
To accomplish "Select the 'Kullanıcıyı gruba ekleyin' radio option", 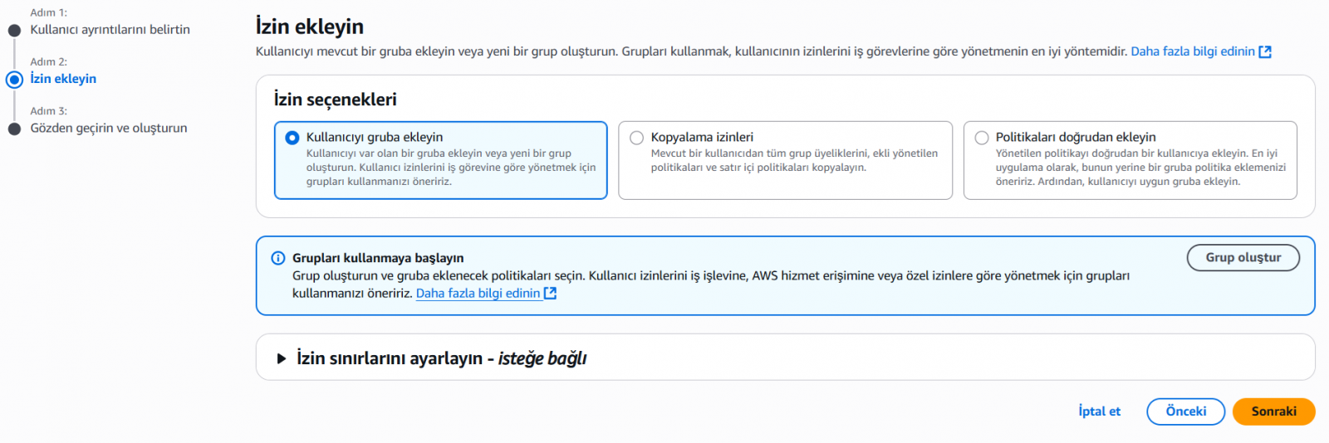I will pos(292,138).
